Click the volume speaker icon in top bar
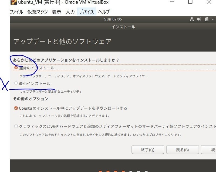Image resolution: width=216 pixels, height=172 pixels. tap(199, 19)
